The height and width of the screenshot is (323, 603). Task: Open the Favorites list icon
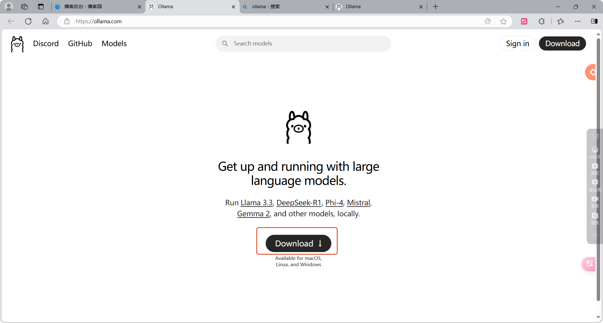point(561,21)
